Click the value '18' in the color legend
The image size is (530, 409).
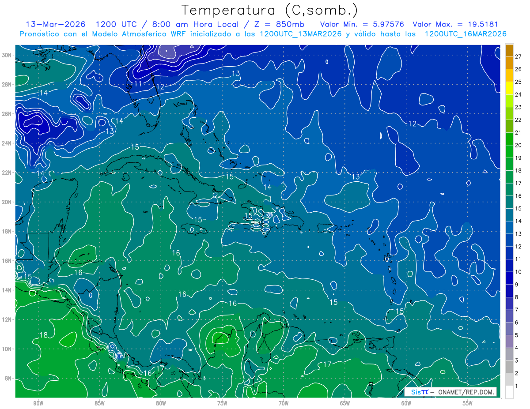pyautogui.click(x=519, y=170)
